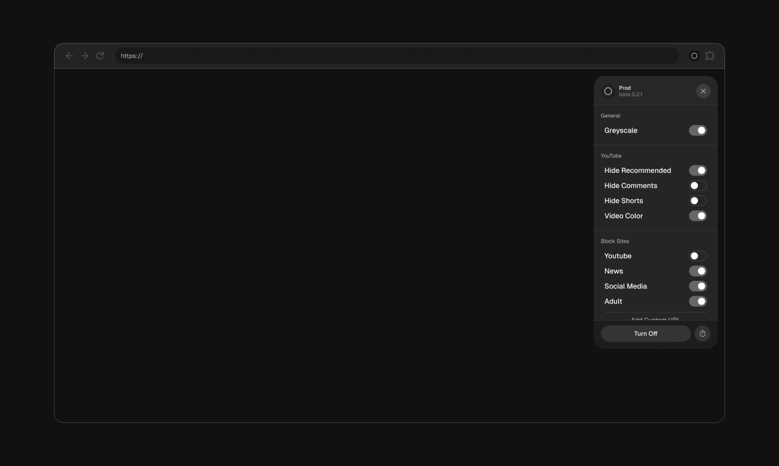779x466 pixels.
Task: Open the browser Extensions puzzle menu
Action: (710, 55)
